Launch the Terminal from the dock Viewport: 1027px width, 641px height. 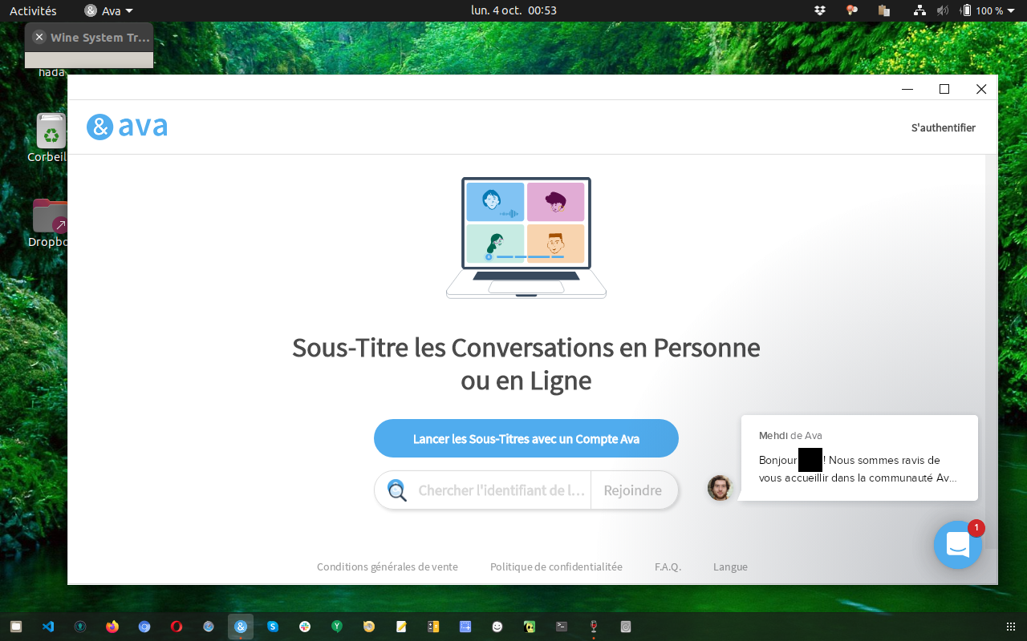coord(562,627)
